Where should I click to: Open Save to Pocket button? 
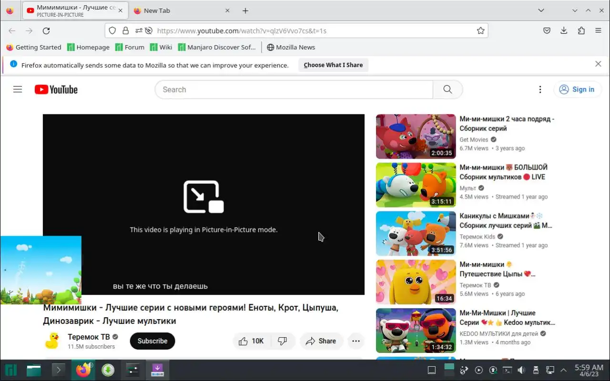[547, 30]
